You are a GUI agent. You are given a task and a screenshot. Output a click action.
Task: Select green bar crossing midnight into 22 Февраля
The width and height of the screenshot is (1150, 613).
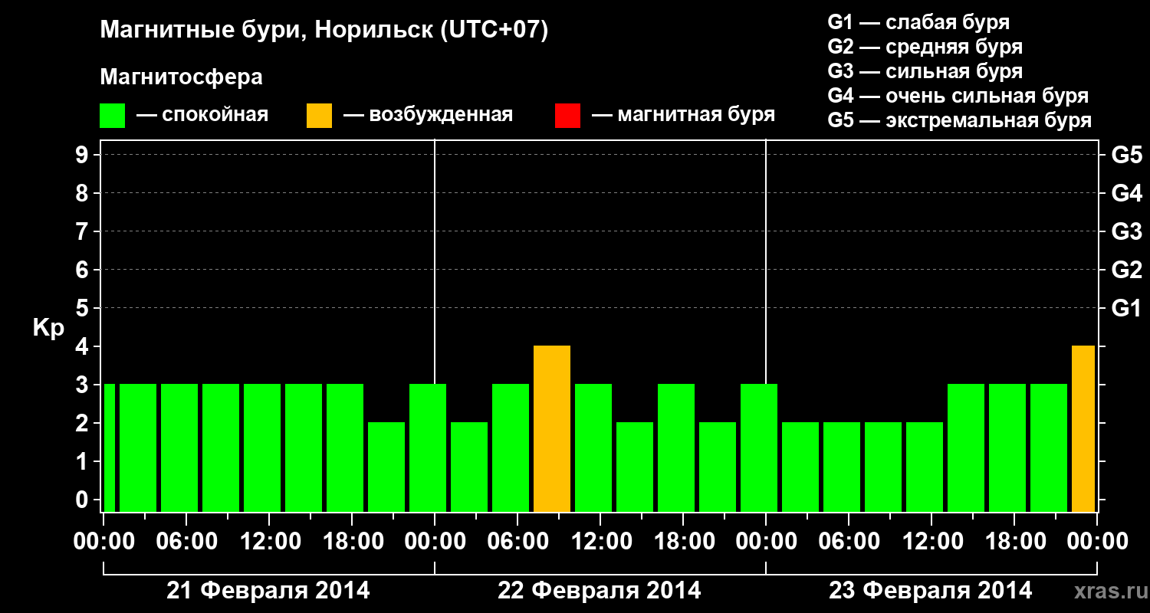point(428,447)
